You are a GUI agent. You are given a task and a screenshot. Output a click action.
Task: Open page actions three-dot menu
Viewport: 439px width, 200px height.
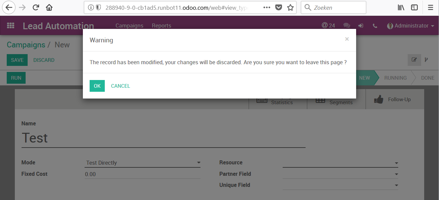pos(266,7)
